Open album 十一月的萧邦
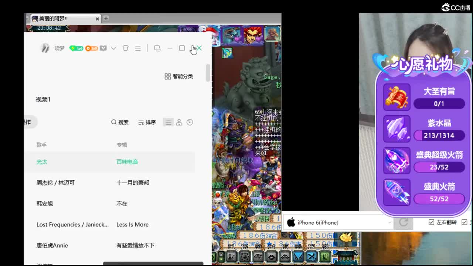Image resolution: width=473 pixels, height=266 pixels. [x=133, y=183]
